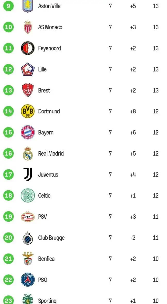Tap the Feyenoord club logo
This screenshot has height=304, width=167.
pyautogui.click(x=28, y=48)
